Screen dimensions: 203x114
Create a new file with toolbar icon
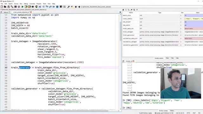(2, 7)
